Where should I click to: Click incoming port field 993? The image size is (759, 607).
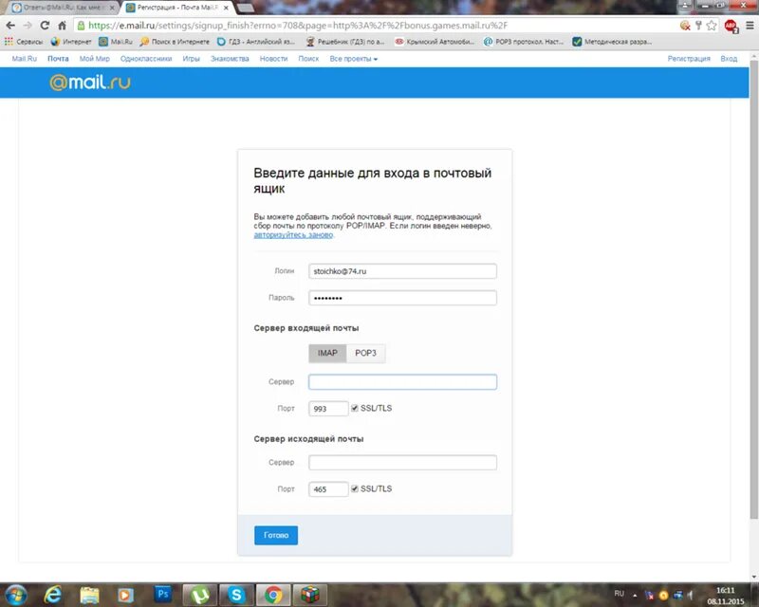tap(328, 409)
